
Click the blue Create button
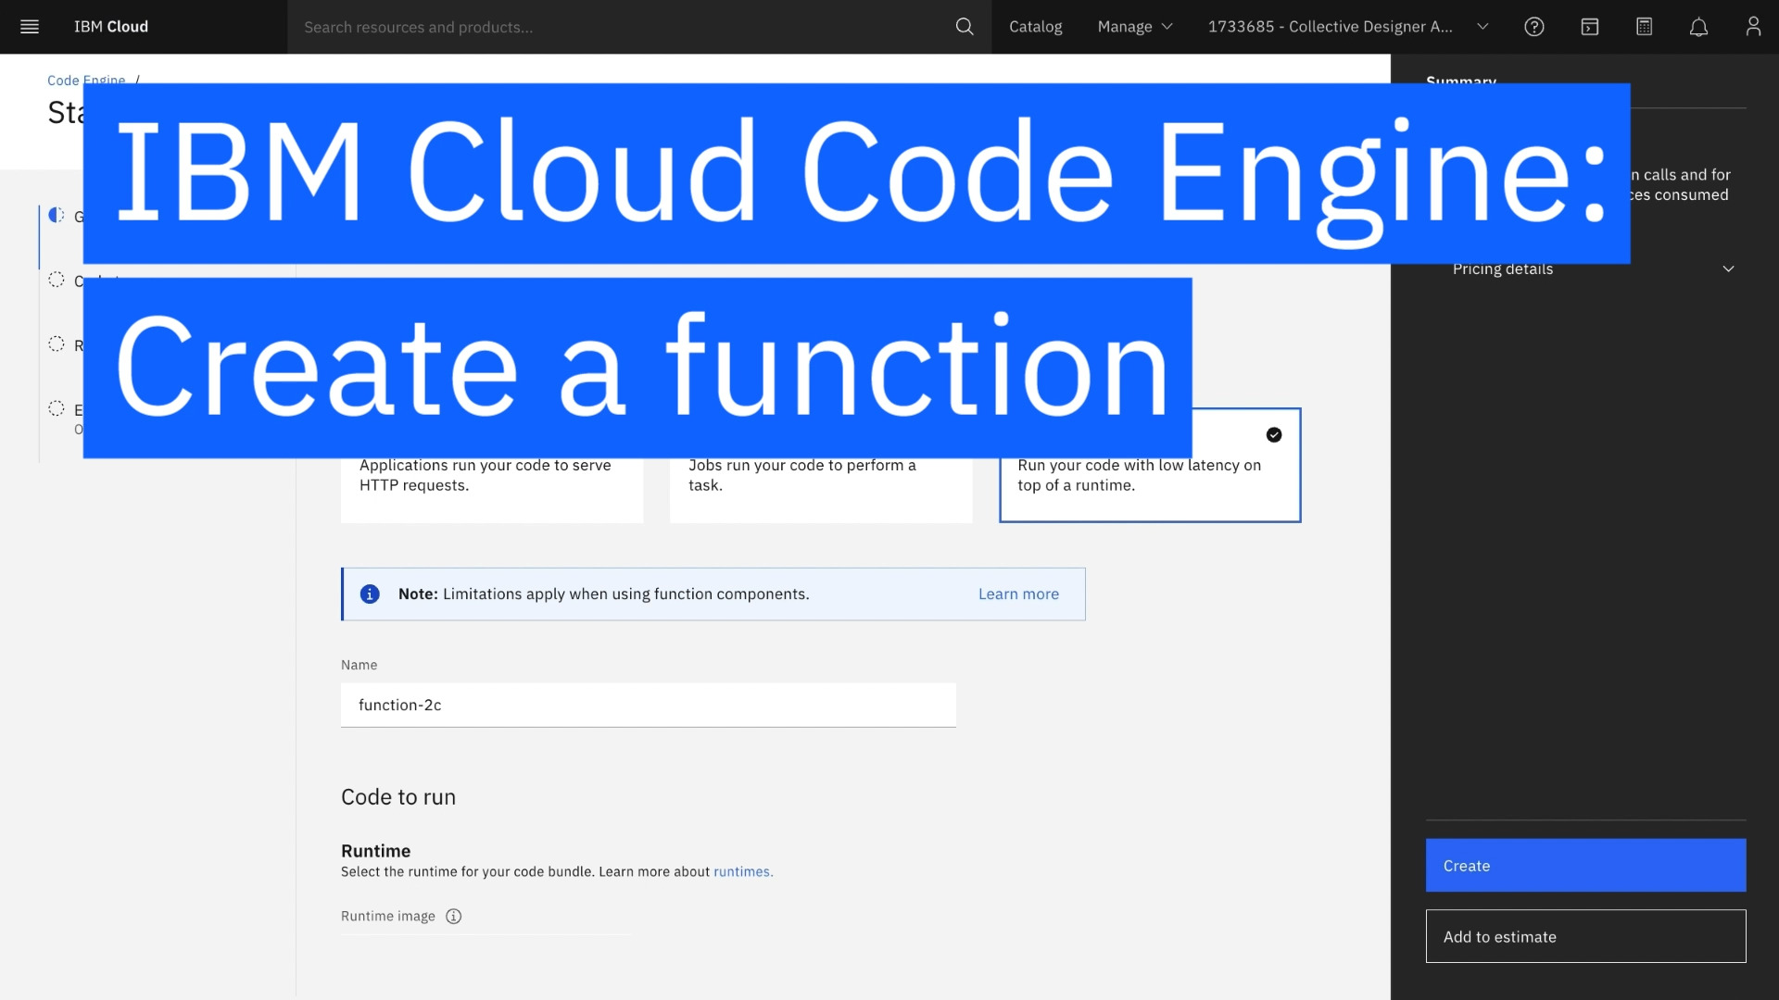[1585, 866]
